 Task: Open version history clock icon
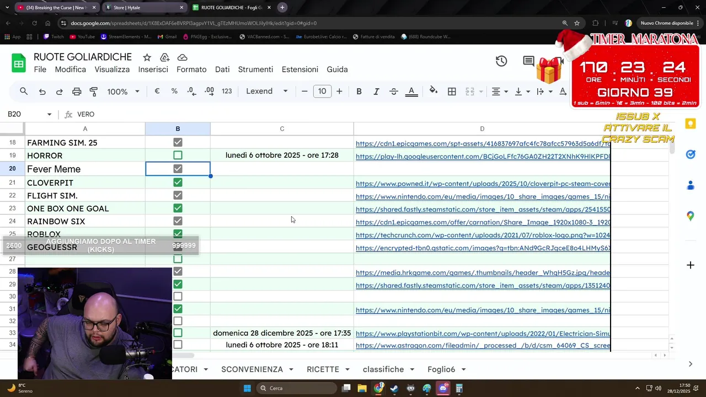click(501, 61)
